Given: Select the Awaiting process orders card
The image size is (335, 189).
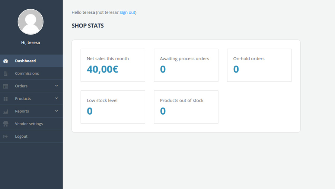Looking at the screenshot, I should point(186,65).
